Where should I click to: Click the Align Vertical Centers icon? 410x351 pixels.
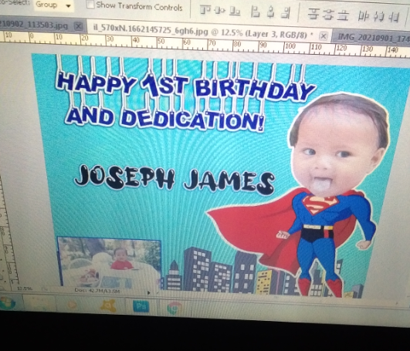click(x=219, y=11)
